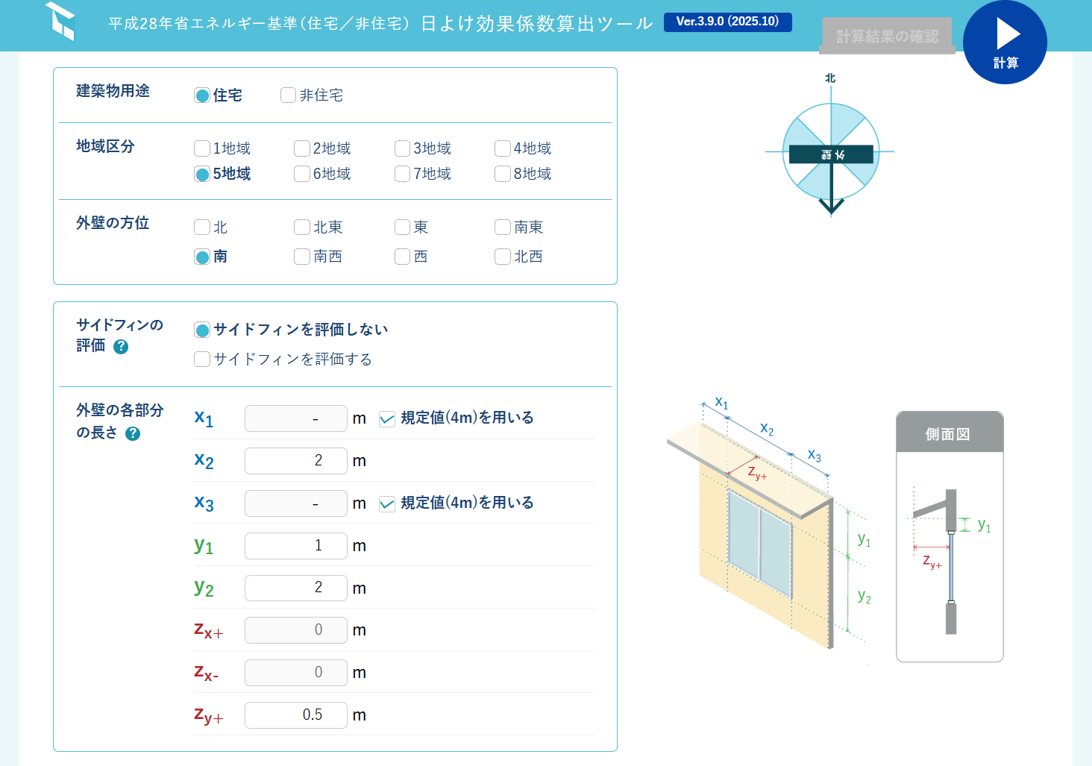Click the zy+ input showing 0.5
Screen dimensions: 1092x766
(x=296, y=715)
